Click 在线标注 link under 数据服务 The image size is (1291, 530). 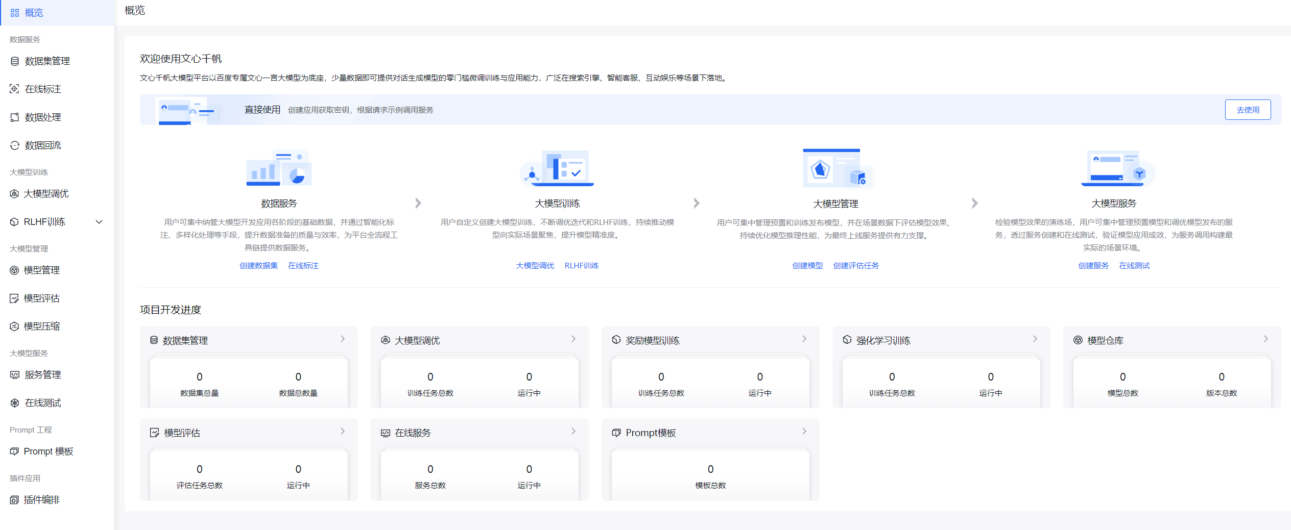(303, 266)
